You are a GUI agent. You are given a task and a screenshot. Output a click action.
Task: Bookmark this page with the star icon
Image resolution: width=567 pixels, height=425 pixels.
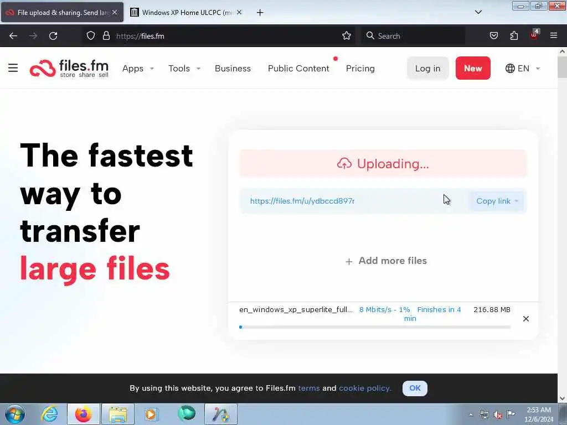(347, 36)
